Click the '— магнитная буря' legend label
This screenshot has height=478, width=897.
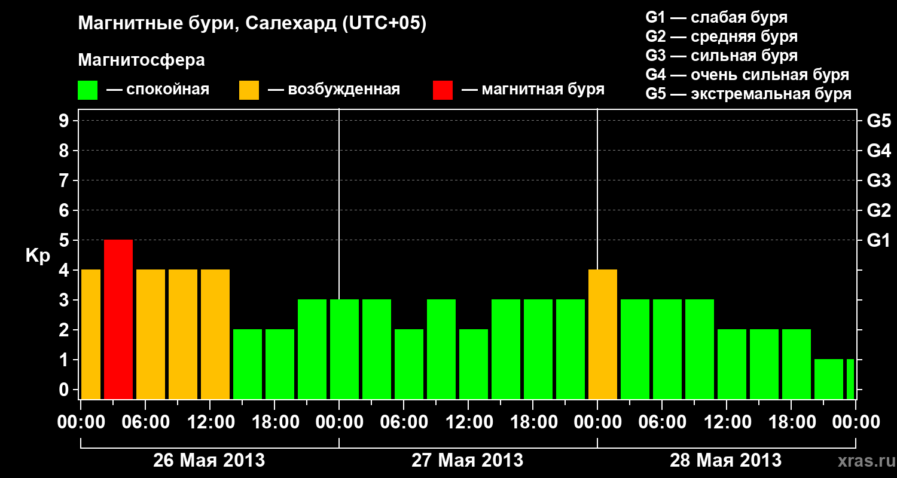tap(533, 90)
